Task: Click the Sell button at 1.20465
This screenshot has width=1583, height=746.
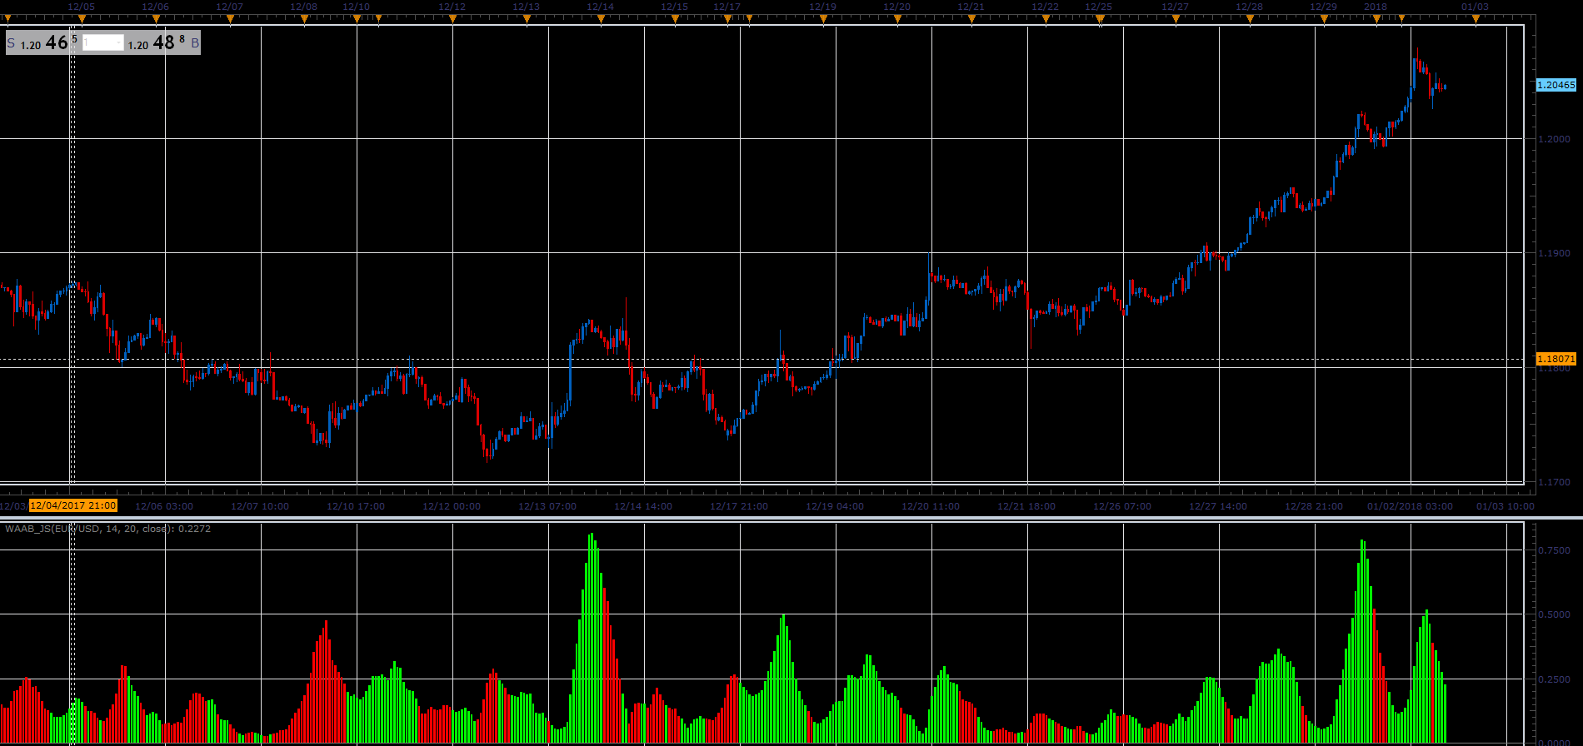Action: pos(42,42)
